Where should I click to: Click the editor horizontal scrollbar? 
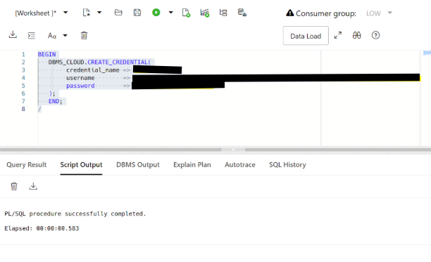(x=216, y=150)
